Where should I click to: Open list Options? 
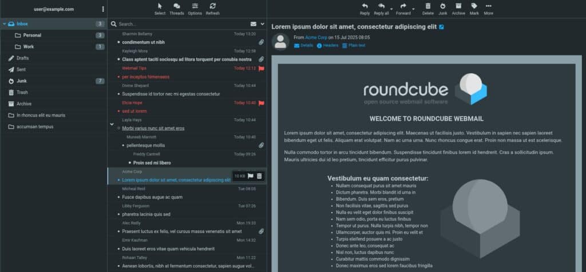coord(195,9)
